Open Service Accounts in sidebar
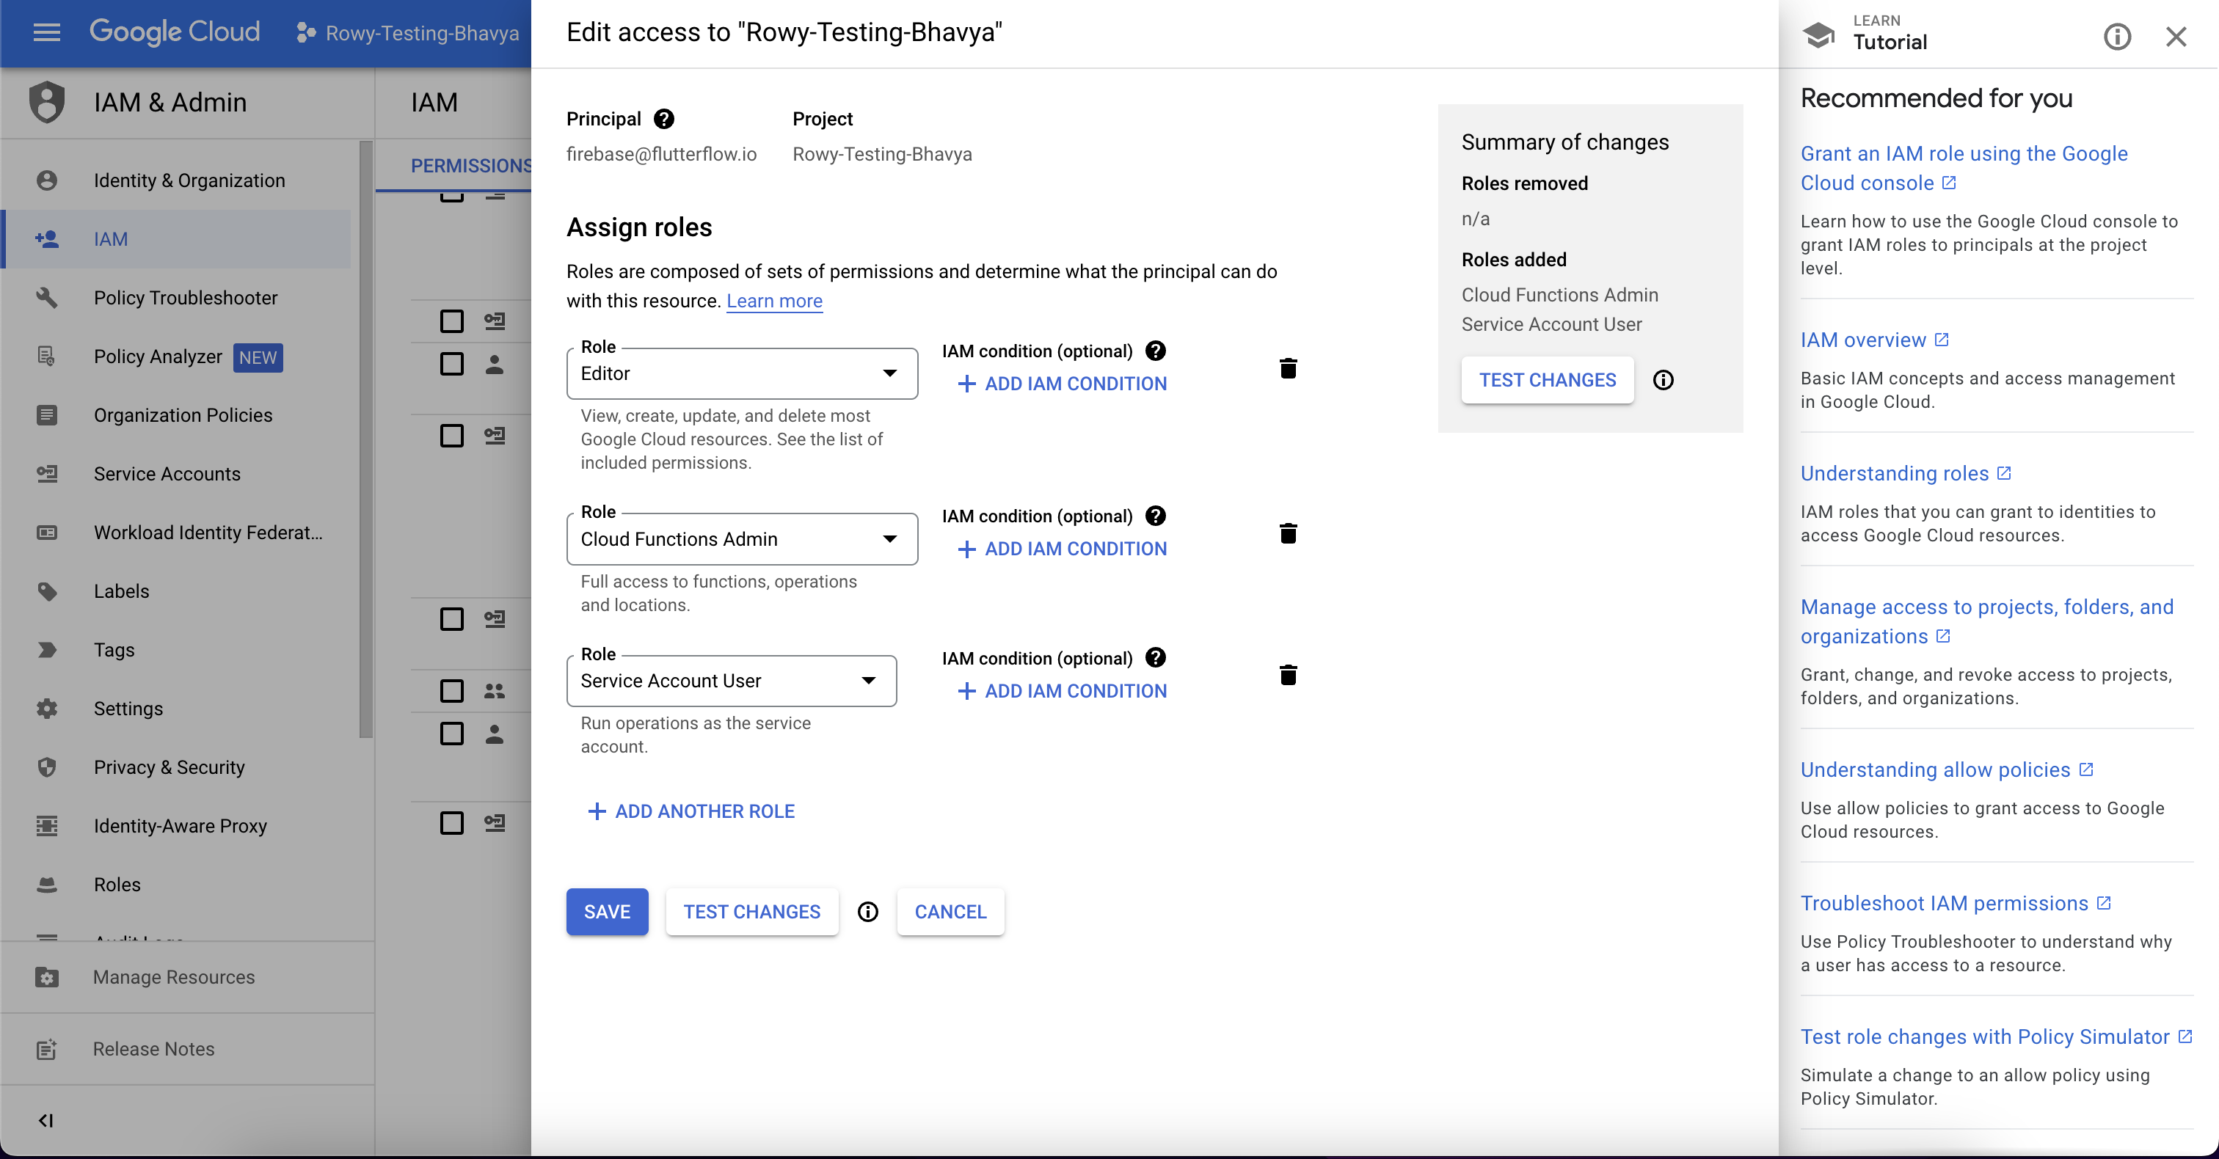The width and height of the screenshot is (2219, 1159). pyautogui.click(x=167, y=474)
